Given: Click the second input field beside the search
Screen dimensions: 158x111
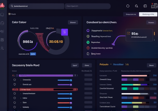Looking at the screenshot, I should (88, 6).
